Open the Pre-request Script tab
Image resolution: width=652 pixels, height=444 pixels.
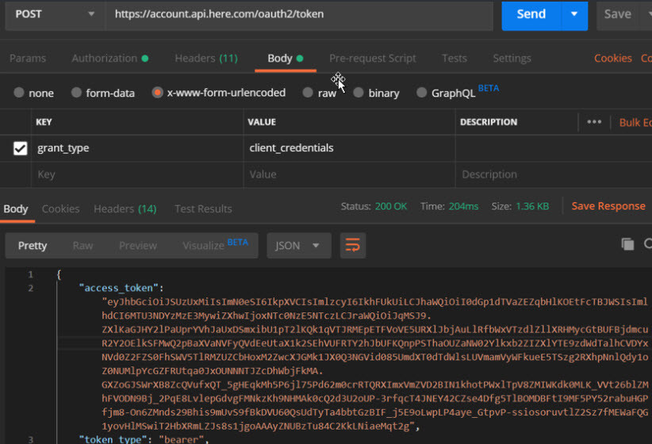point(373,58)
